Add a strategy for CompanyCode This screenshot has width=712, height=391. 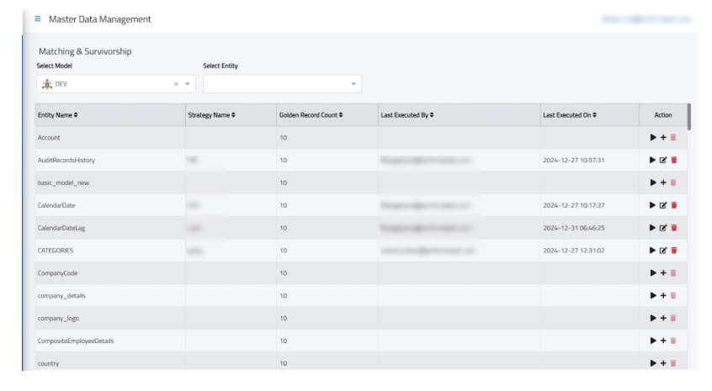pos(663,273)
